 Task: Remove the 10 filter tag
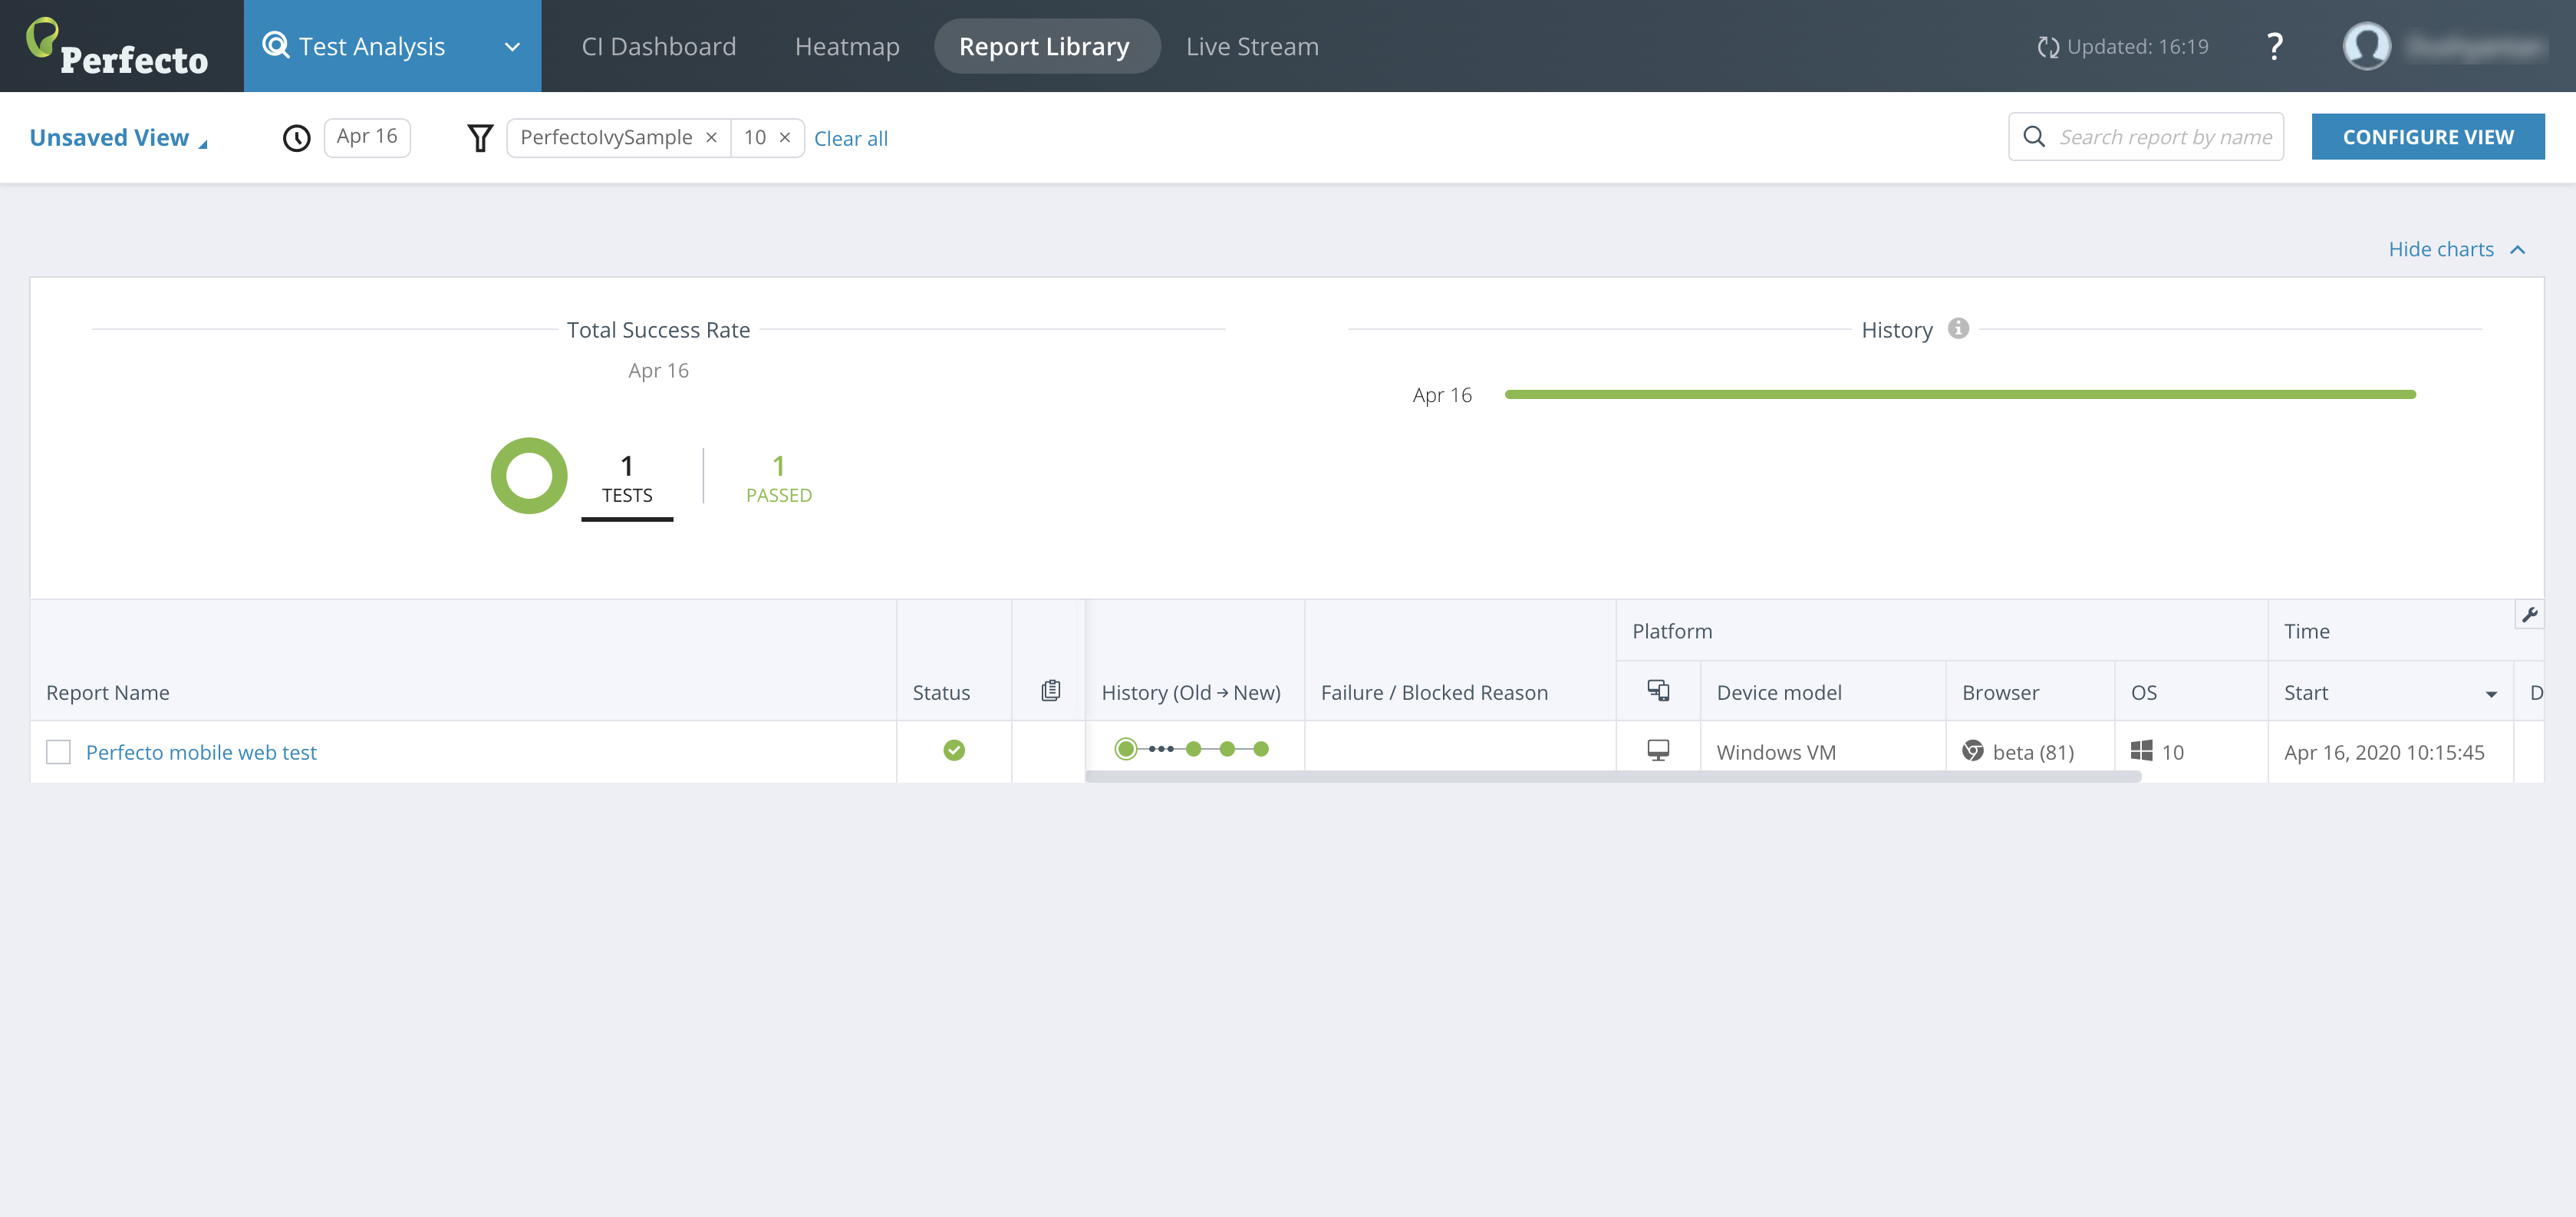(x=785, y=138)
